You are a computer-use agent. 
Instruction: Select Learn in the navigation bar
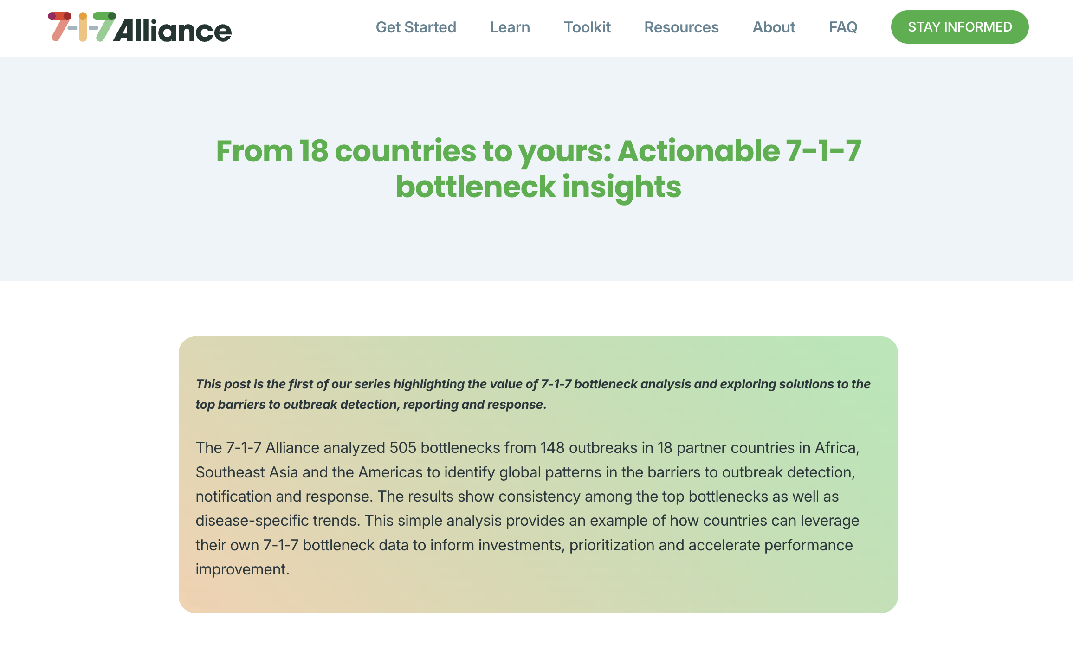click(x=510, y=27)
